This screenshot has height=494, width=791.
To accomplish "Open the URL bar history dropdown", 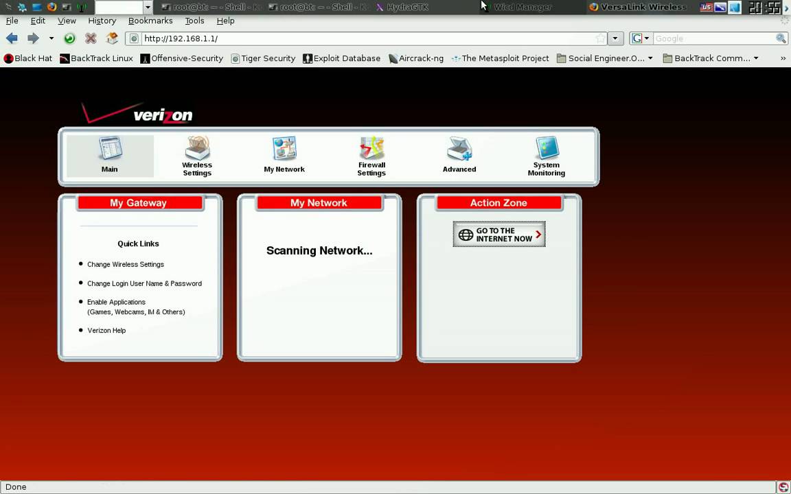I will point(616,38).
